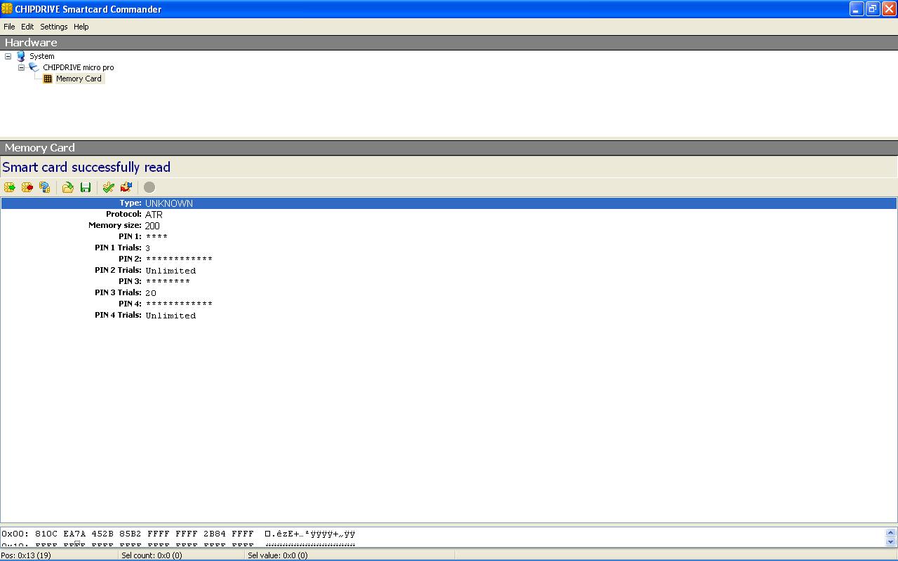Viewport: 898px width, 561px height.
Task: Open the Edit menu
Action: tap(27, 27)
